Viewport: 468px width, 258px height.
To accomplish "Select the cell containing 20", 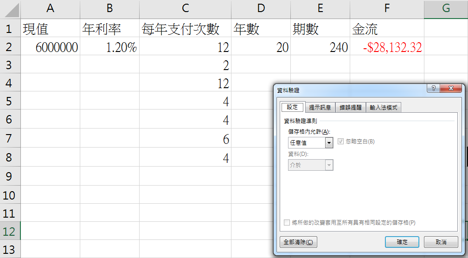I will pyautogui.click(x=261, y=47).
